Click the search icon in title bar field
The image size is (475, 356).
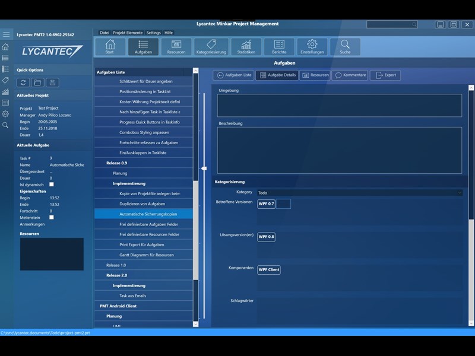(x=414, y=24)
